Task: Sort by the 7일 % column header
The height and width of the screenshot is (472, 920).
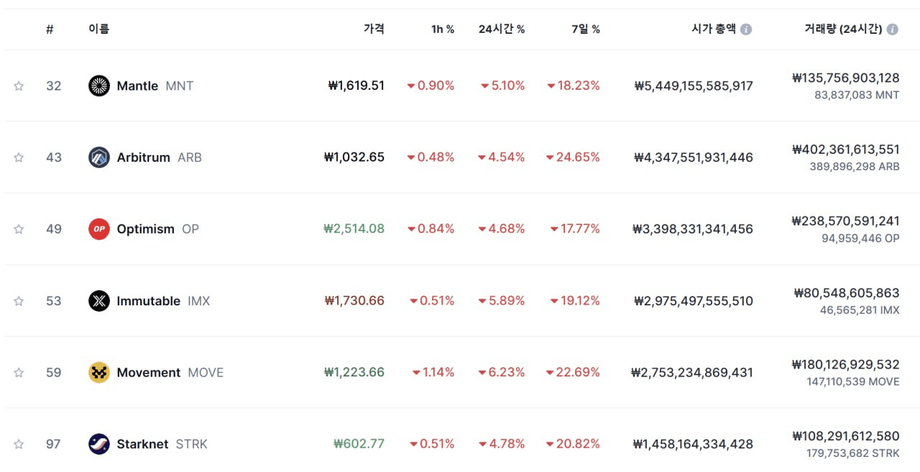Action: (x=586, y=29)
